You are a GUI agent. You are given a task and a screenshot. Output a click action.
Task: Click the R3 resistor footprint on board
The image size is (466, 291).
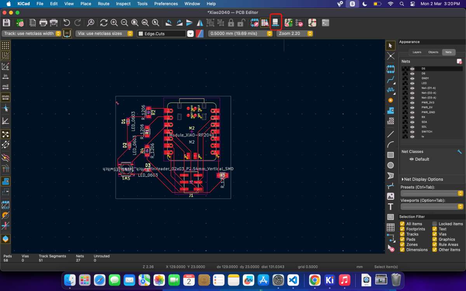[x=222, y=176]
